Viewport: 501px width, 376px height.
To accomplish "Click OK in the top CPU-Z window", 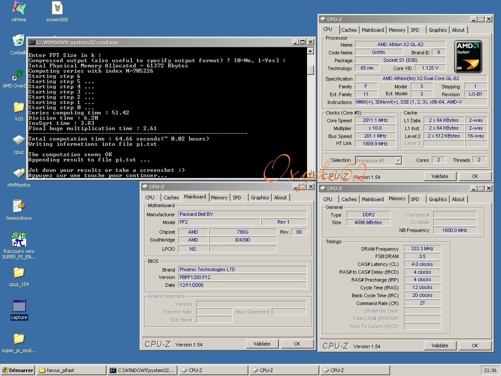I will point(475,176).
